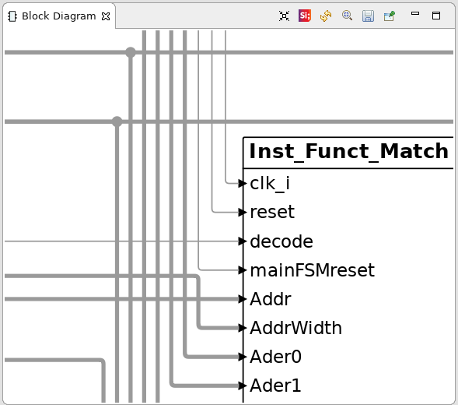Close the Block Diagram tab
This screenshot has width=458, height=405.
click(106, 16)
